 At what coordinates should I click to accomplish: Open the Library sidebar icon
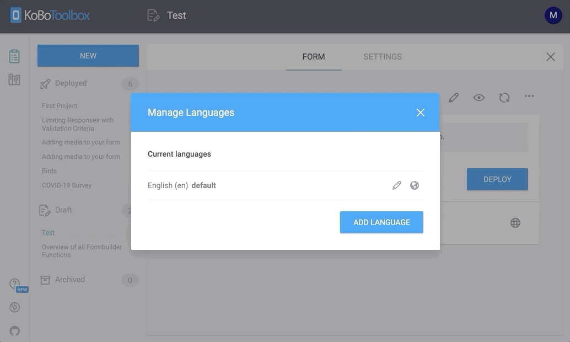tap(14, 80)
